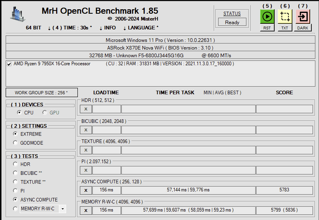This screenshot has height=220, width=319.
Task: Click ASYNC COMPUTE time 57,144 ms | 59,776 ms
Action: click(x=188, y=190)
